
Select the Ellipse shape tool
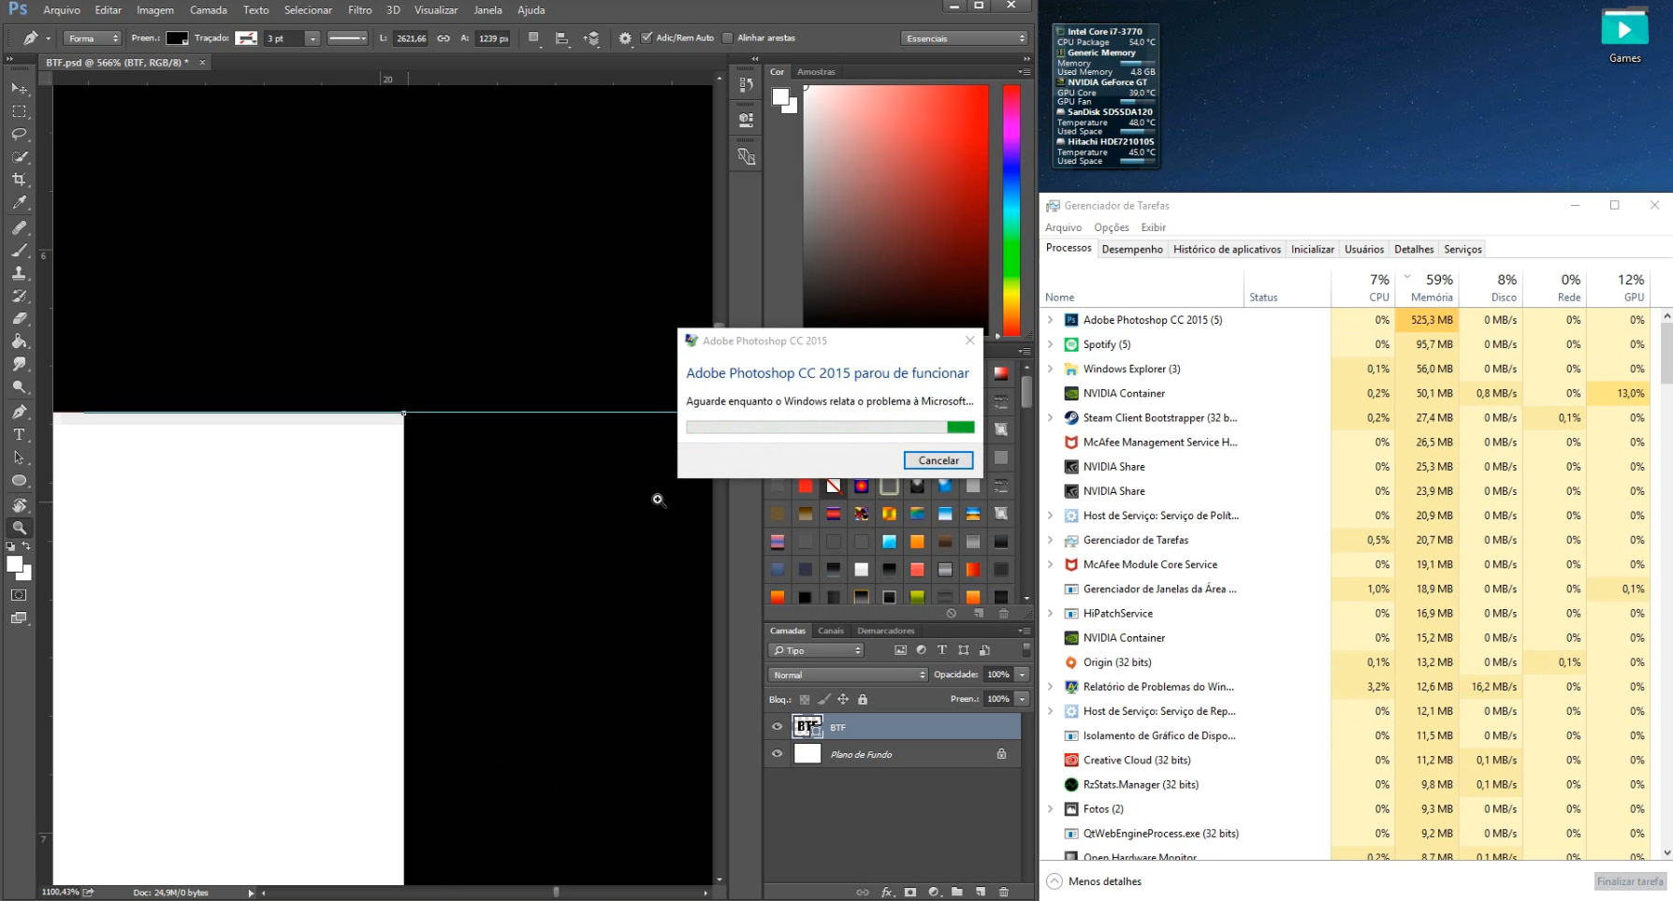coord(19,481)
